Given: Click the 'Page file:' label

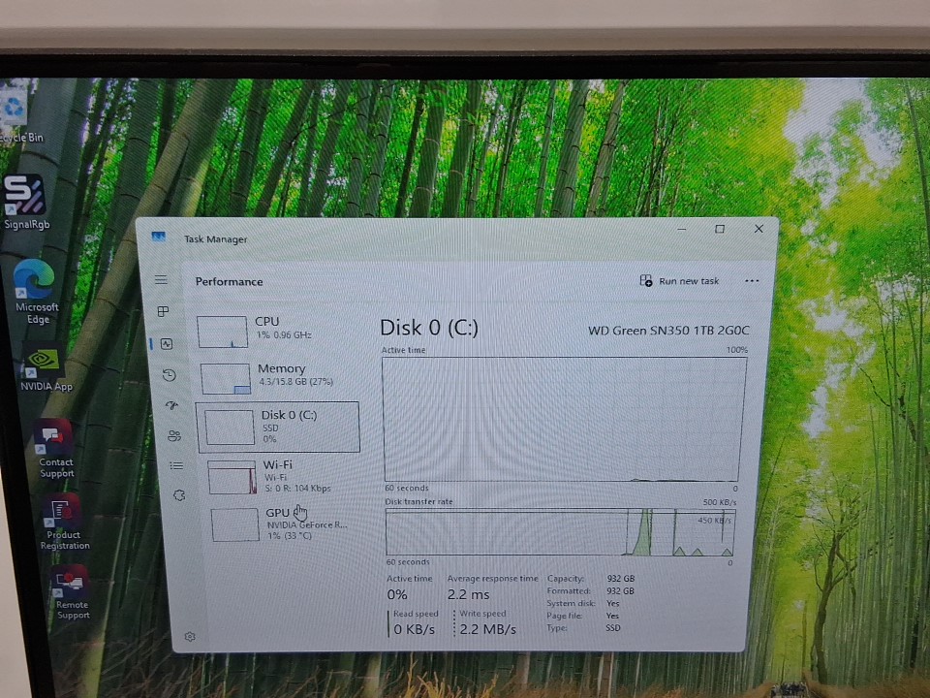Looking at the screenshot, I should pos(564,616).
